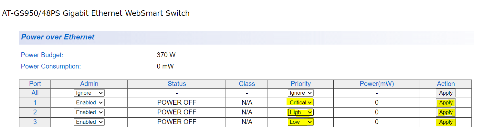Expand the Admin dropdown for port 1
Viewport: 482px width, 127px height.
[89, 103]
